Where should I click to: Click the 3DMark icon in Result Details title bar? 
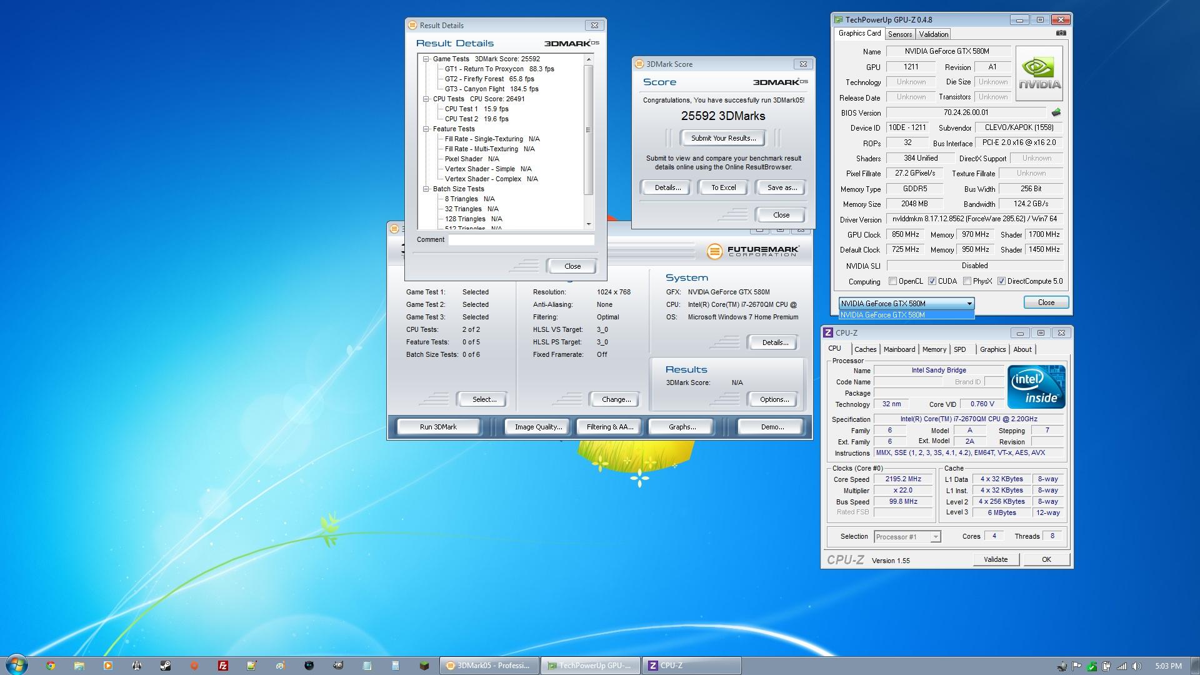[x=412, y=25]
